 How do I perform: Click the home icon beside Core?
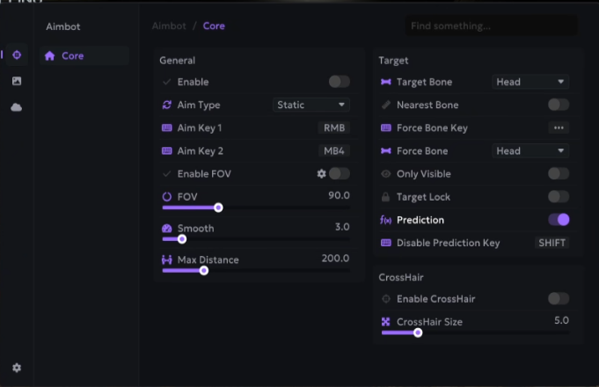click(50, 55)
